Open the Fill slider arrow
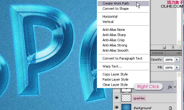Screen dimensions: 184x110 click(x=177, y=68)
